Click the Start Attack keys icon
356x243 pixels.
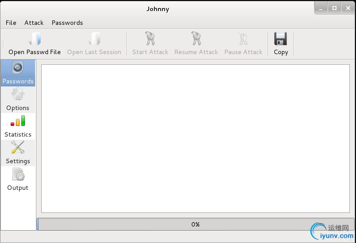click(150, 39)
